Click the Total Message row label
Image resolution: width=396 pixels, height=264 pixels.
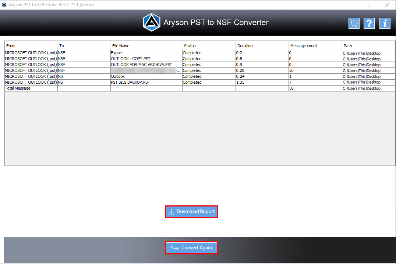coord(31,88)
